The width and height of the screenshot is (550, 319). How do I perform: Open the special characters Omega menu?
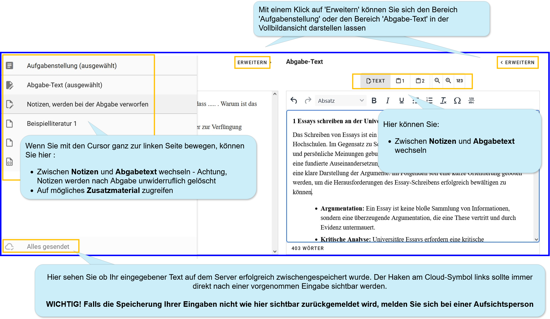pos(457,101)
